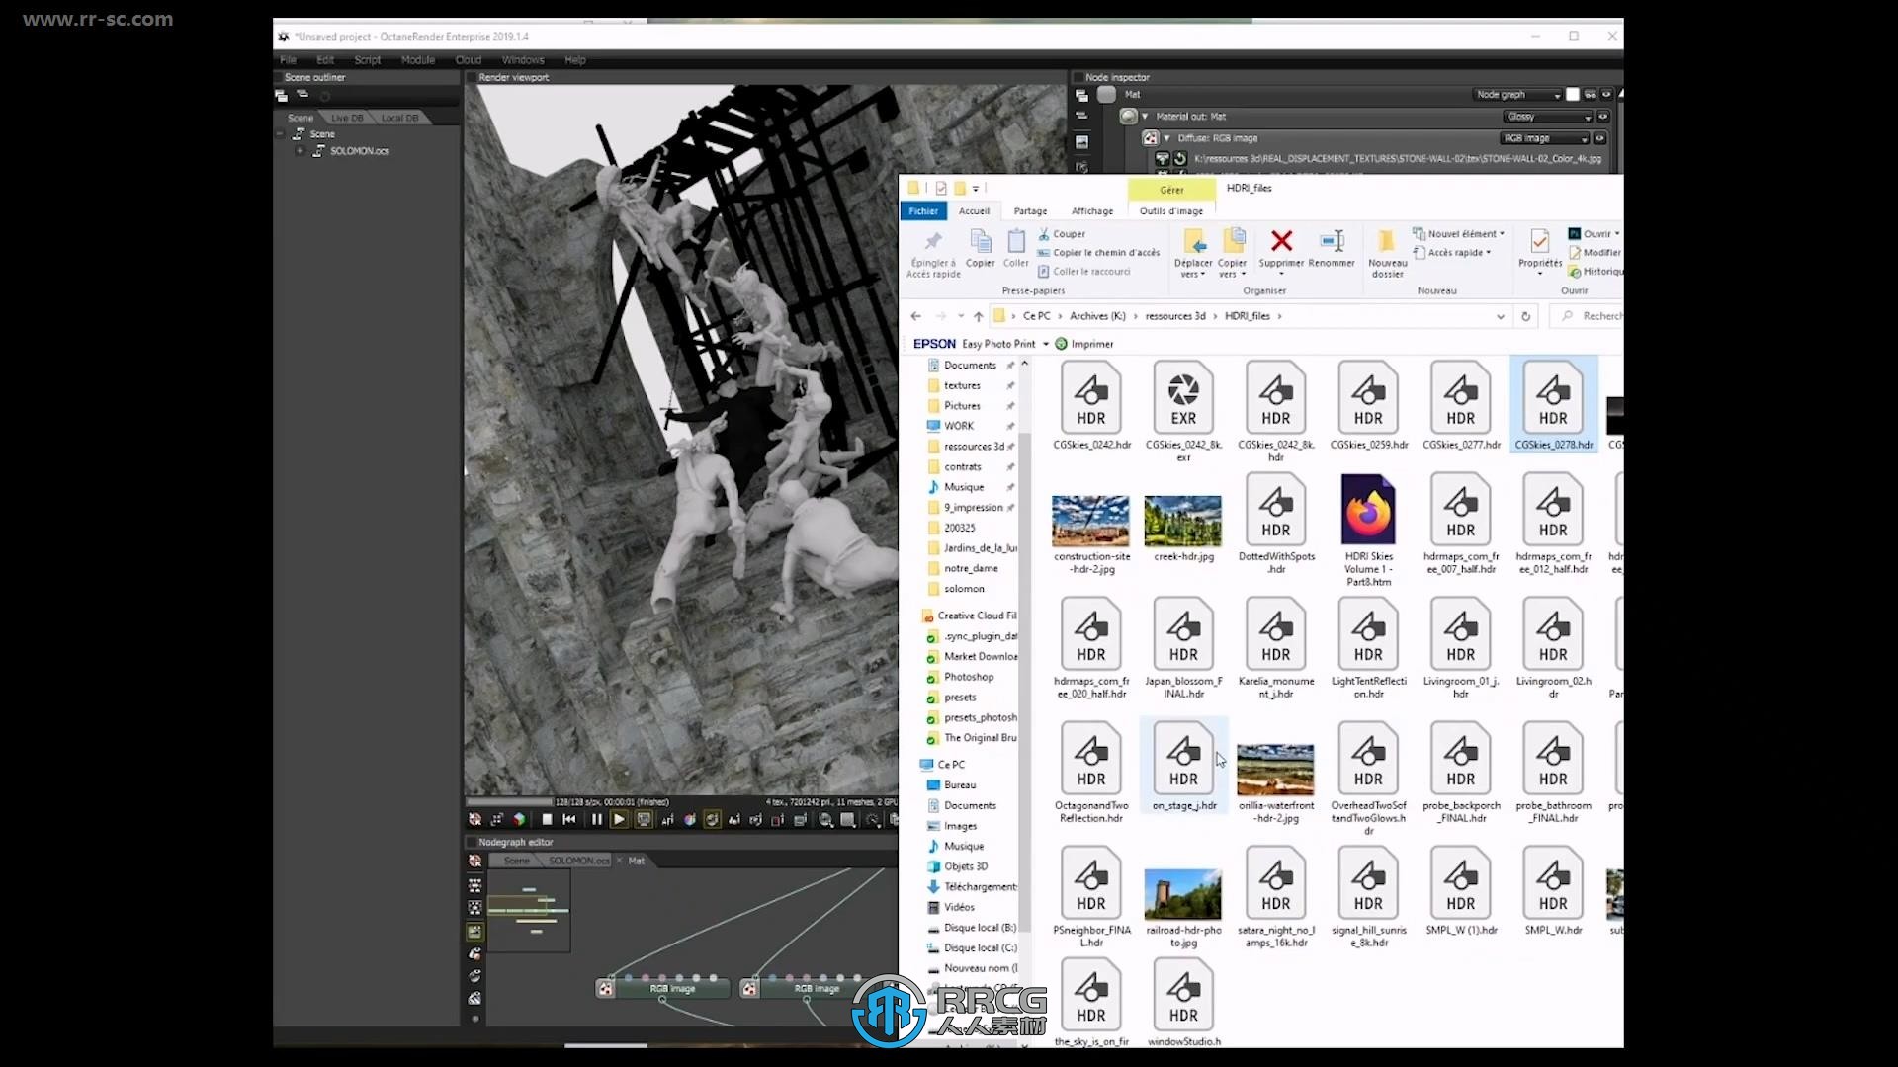Click the RGB image node icon on left node

tap(605, 988)
